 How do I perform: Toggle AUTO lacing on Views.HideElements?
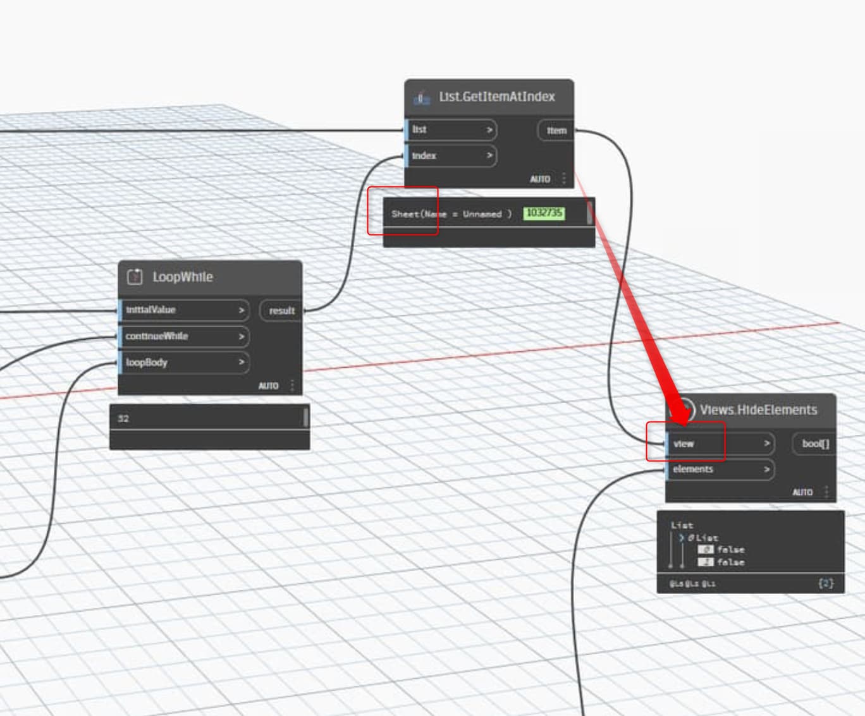[802, 492]
